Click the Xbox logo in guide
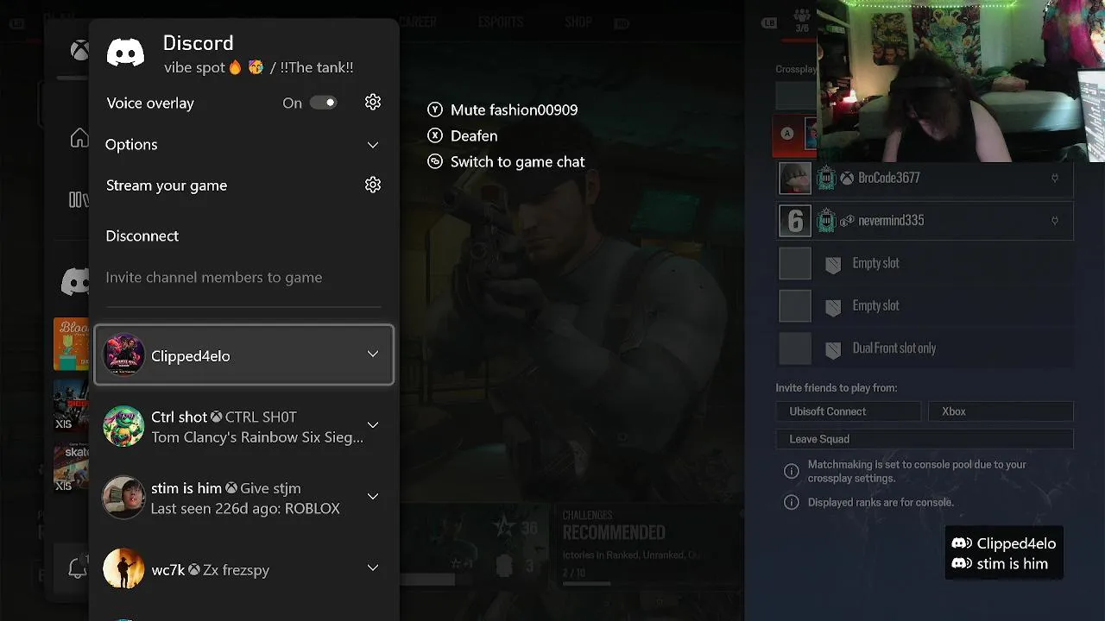 pos(79,51)
